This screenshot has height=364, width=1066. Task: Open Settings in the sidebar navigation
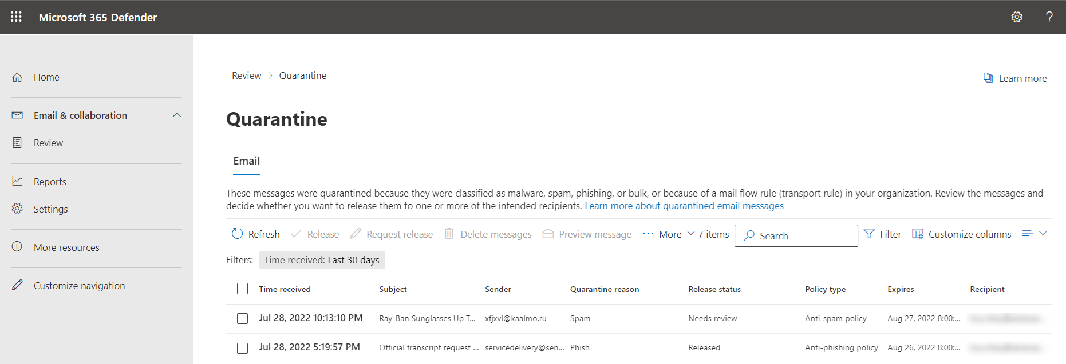point(50,209)
